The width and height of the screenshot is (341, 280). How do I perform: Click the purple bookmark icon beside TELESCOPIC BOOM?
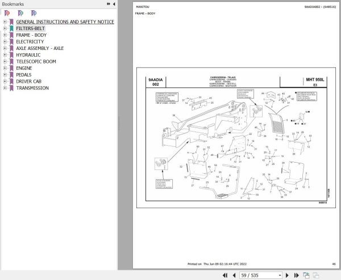point(11,61)
